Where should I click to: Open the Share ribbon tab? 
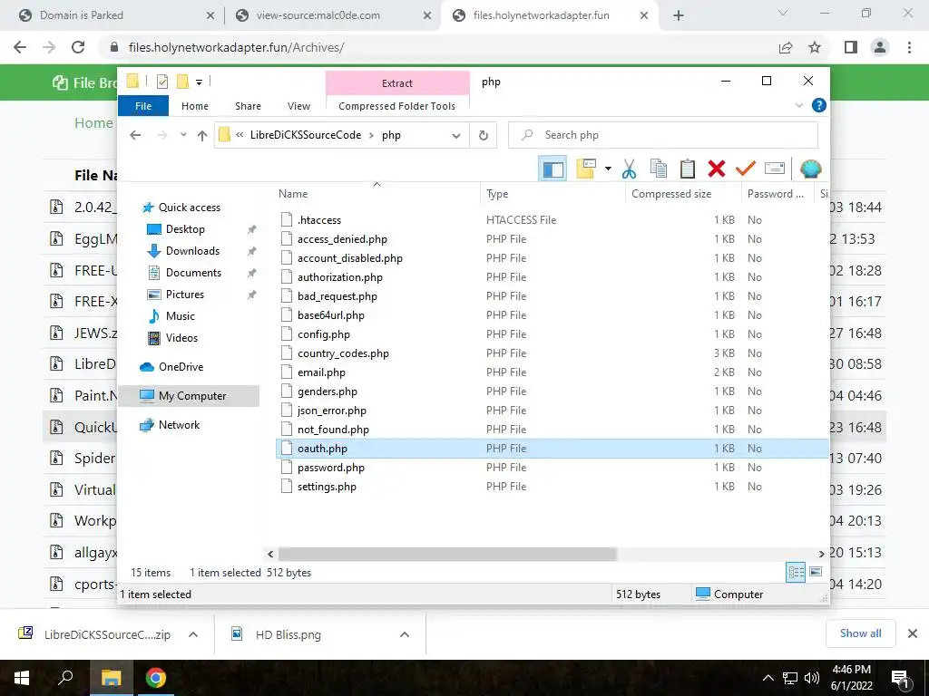(248, 106)
